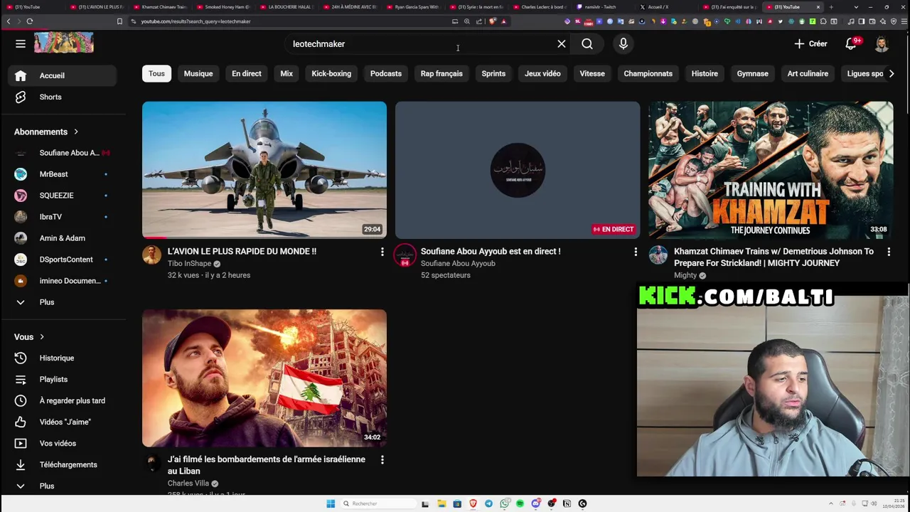Expand Plus under subscriptions list
Image resolution: width=910 pixels, height=512 pixels.
pyautogui.click(x=63, y=302)
